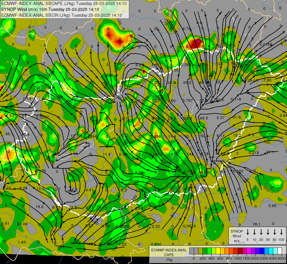Click the map value 48.5
This screenshot has width=287, height=264.
pyautogui.click(x=204, y=118)
